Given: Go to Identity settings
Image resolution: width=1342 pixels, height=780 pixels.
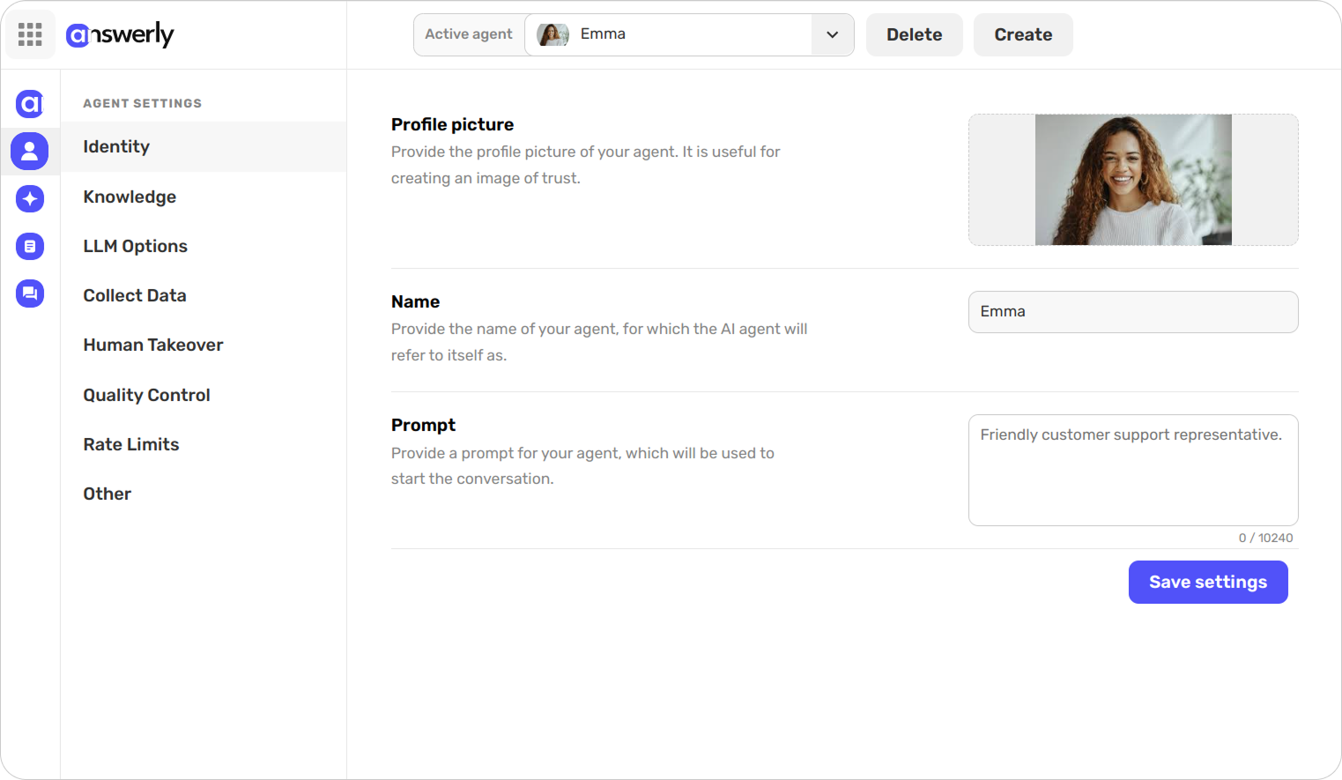Looking at the screenshot, I should click(x=204, y=147).
